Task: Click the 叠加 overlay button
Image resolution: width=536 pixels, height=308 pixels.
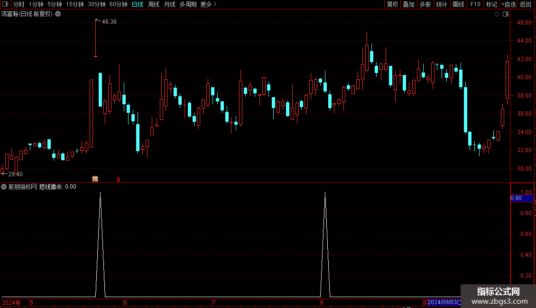Action: pos(409,4)
